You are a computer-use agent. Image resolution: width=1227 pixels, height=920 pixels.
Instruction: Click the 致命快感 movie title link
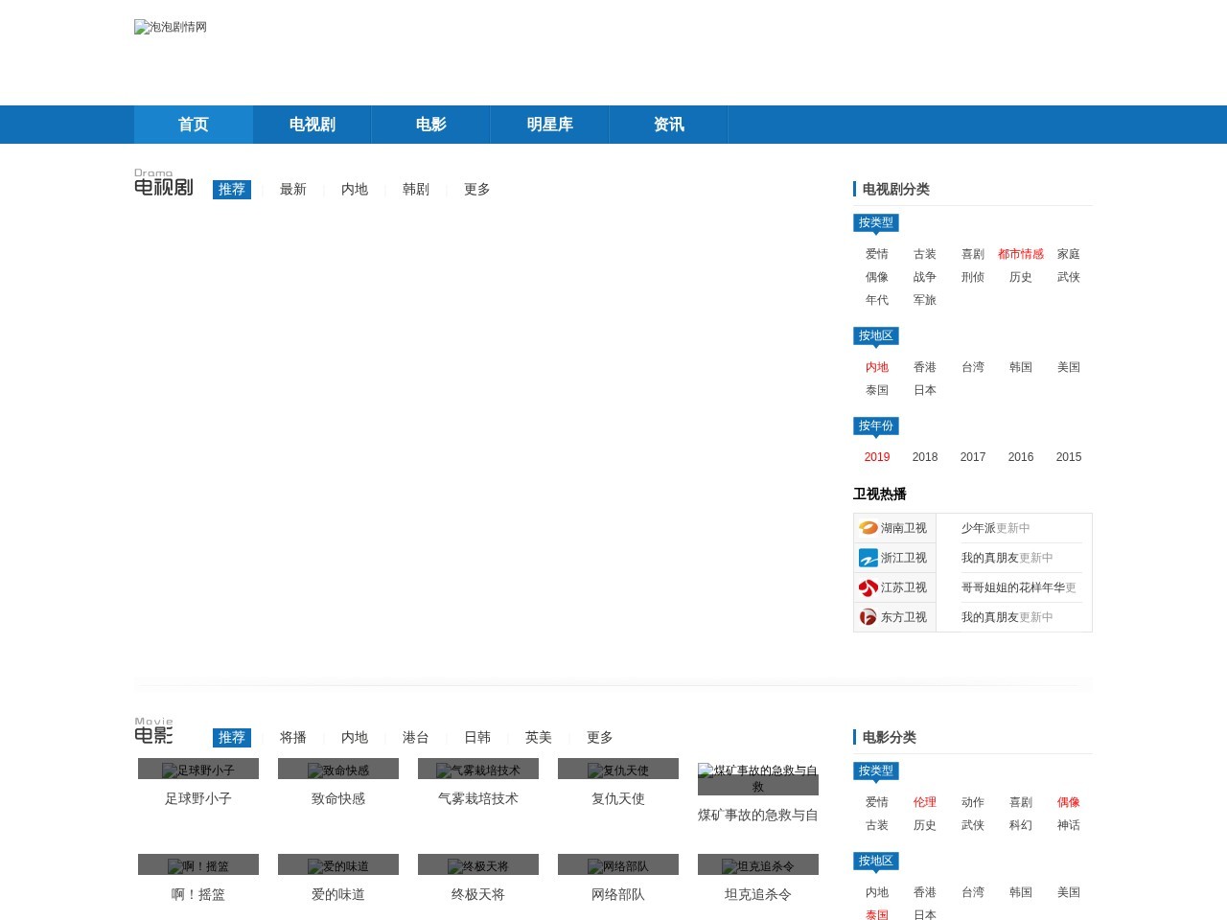(338, 798)
